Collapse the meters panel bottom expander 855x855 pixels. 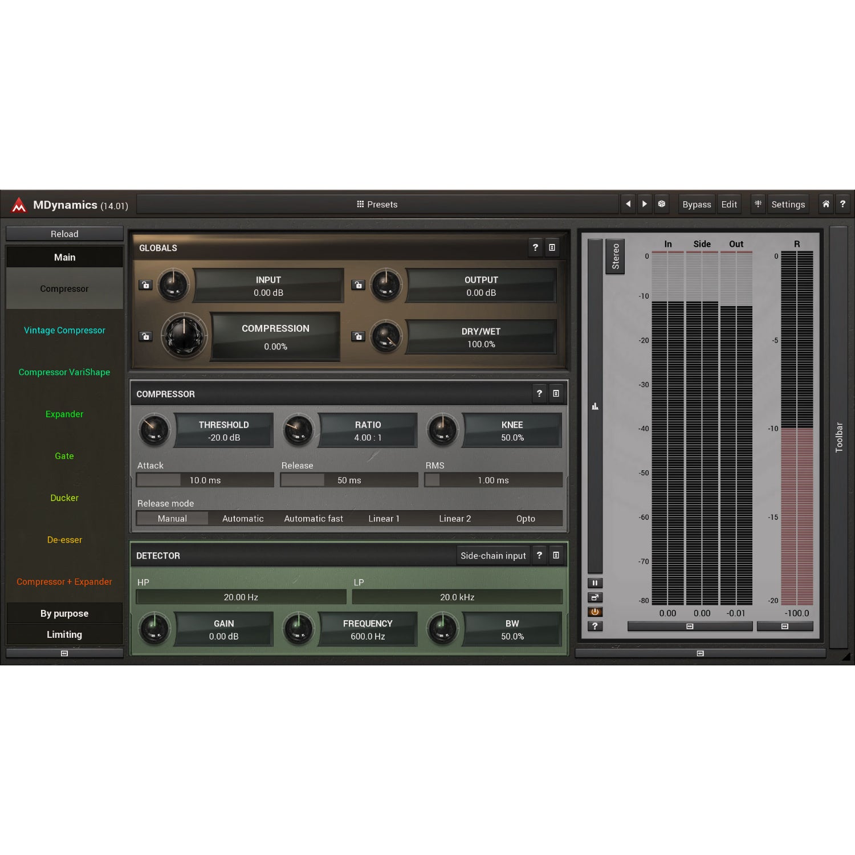pos(700,653)
